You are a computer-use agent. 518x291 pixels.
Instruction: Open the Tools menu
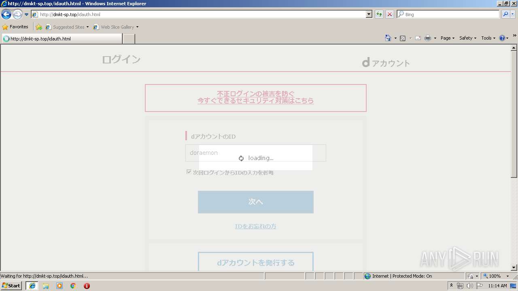(x=488, y=38)
